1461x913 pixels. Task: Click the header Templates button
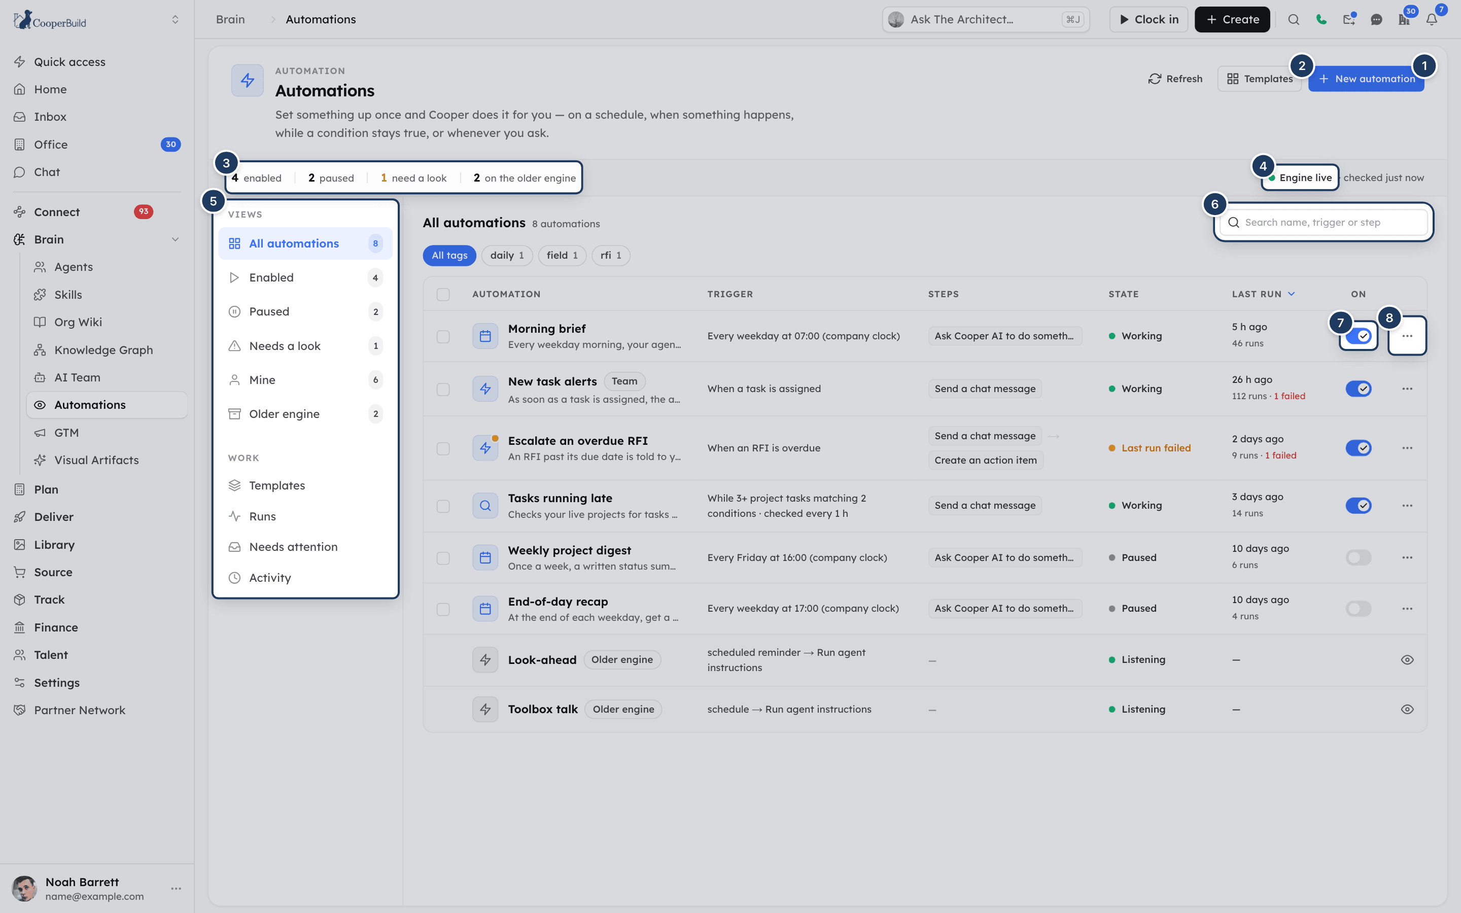[1260, 79]
